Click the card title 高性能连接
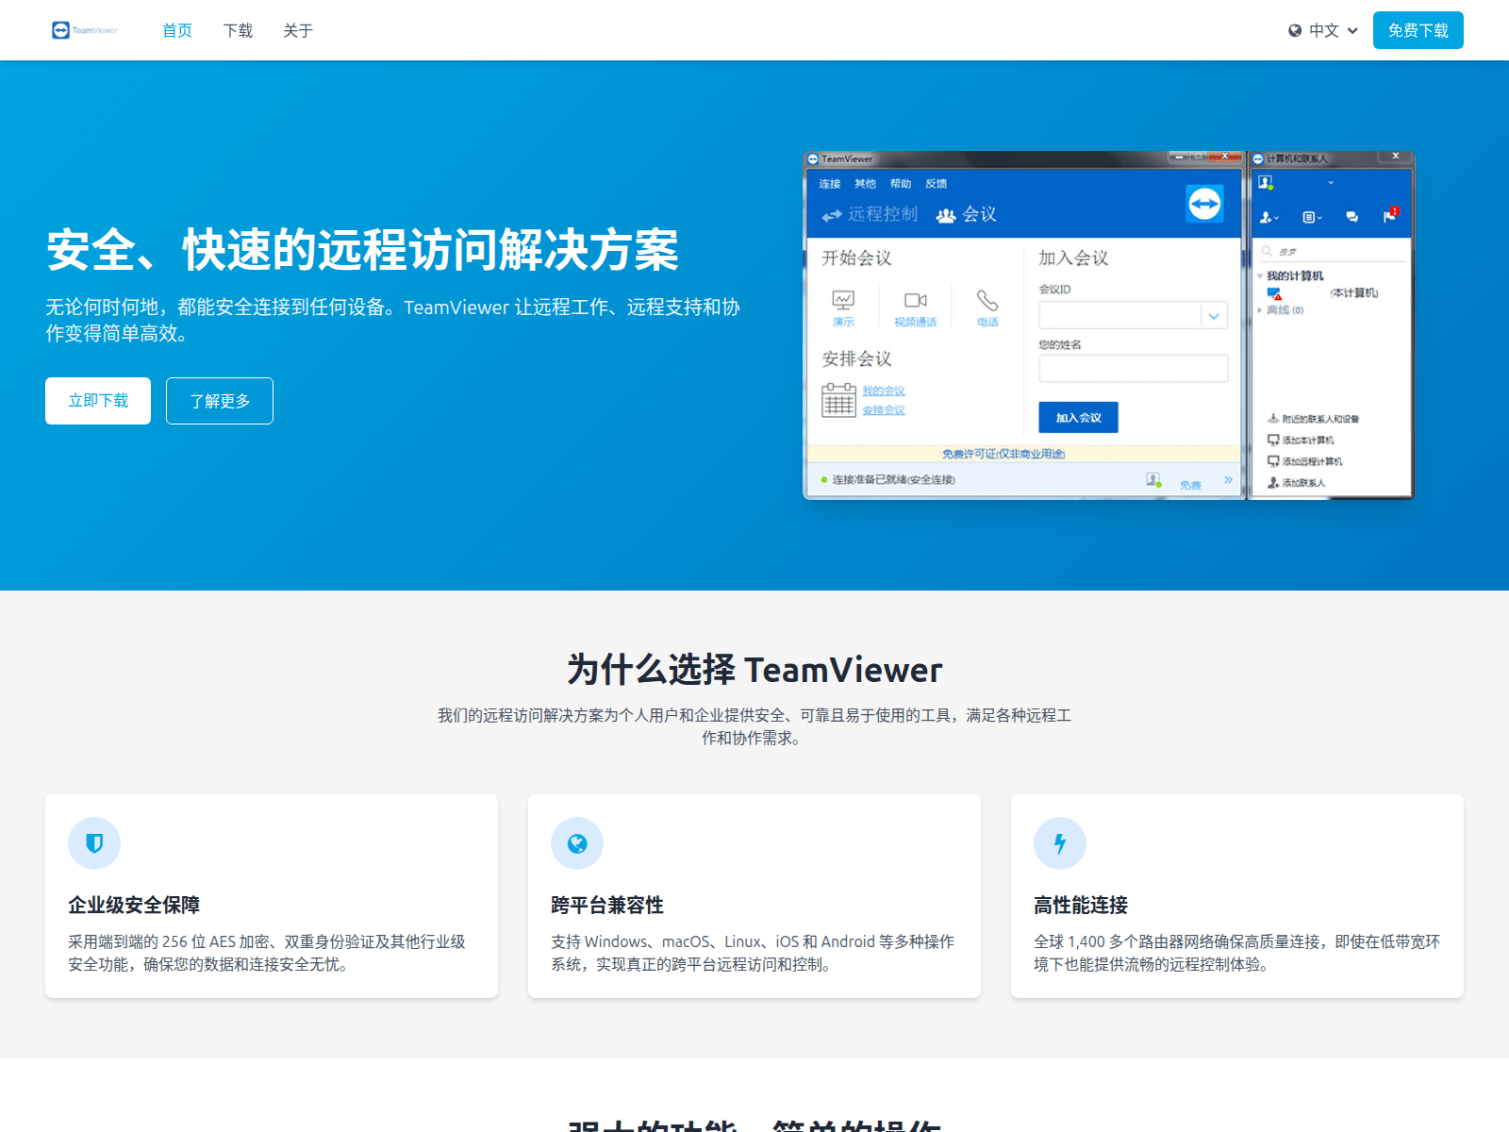Screen dimensions: 1509x1132 tap(1081, 905)
